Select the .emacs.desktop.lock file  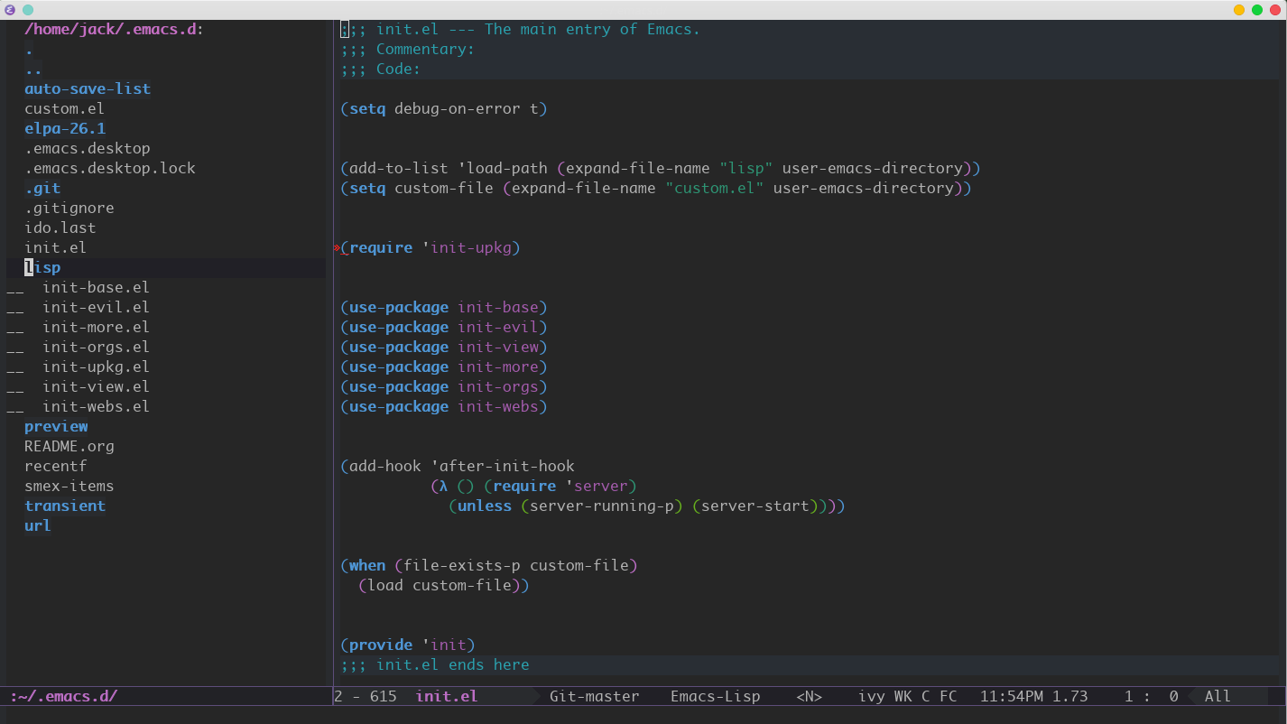[x=110, y=168]
